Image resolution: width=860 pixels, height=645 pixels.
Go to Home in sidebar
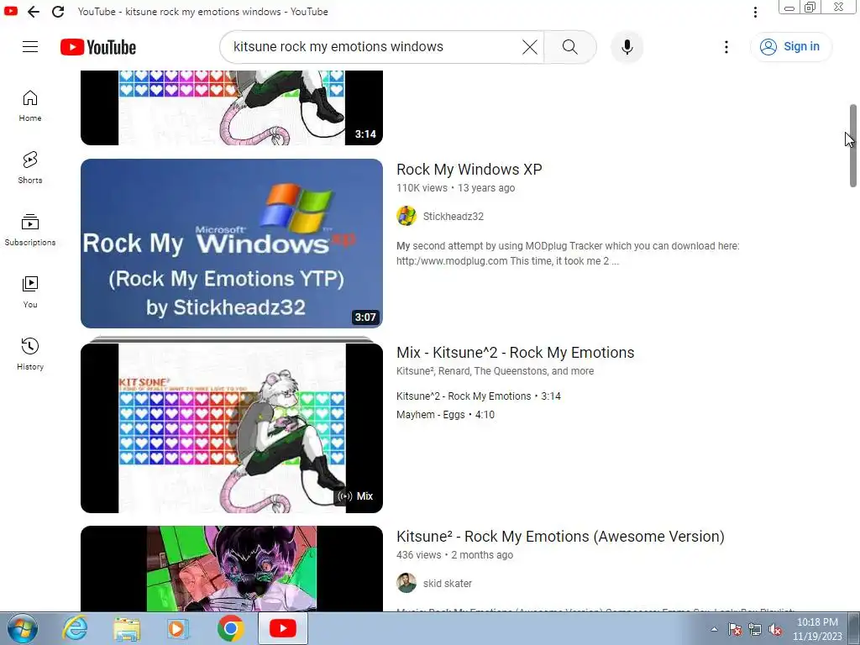pyautogui.click(x=30, y=106)
